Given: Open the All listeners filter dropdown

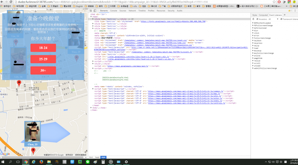Looking at the screenshot, I should 274,19.
